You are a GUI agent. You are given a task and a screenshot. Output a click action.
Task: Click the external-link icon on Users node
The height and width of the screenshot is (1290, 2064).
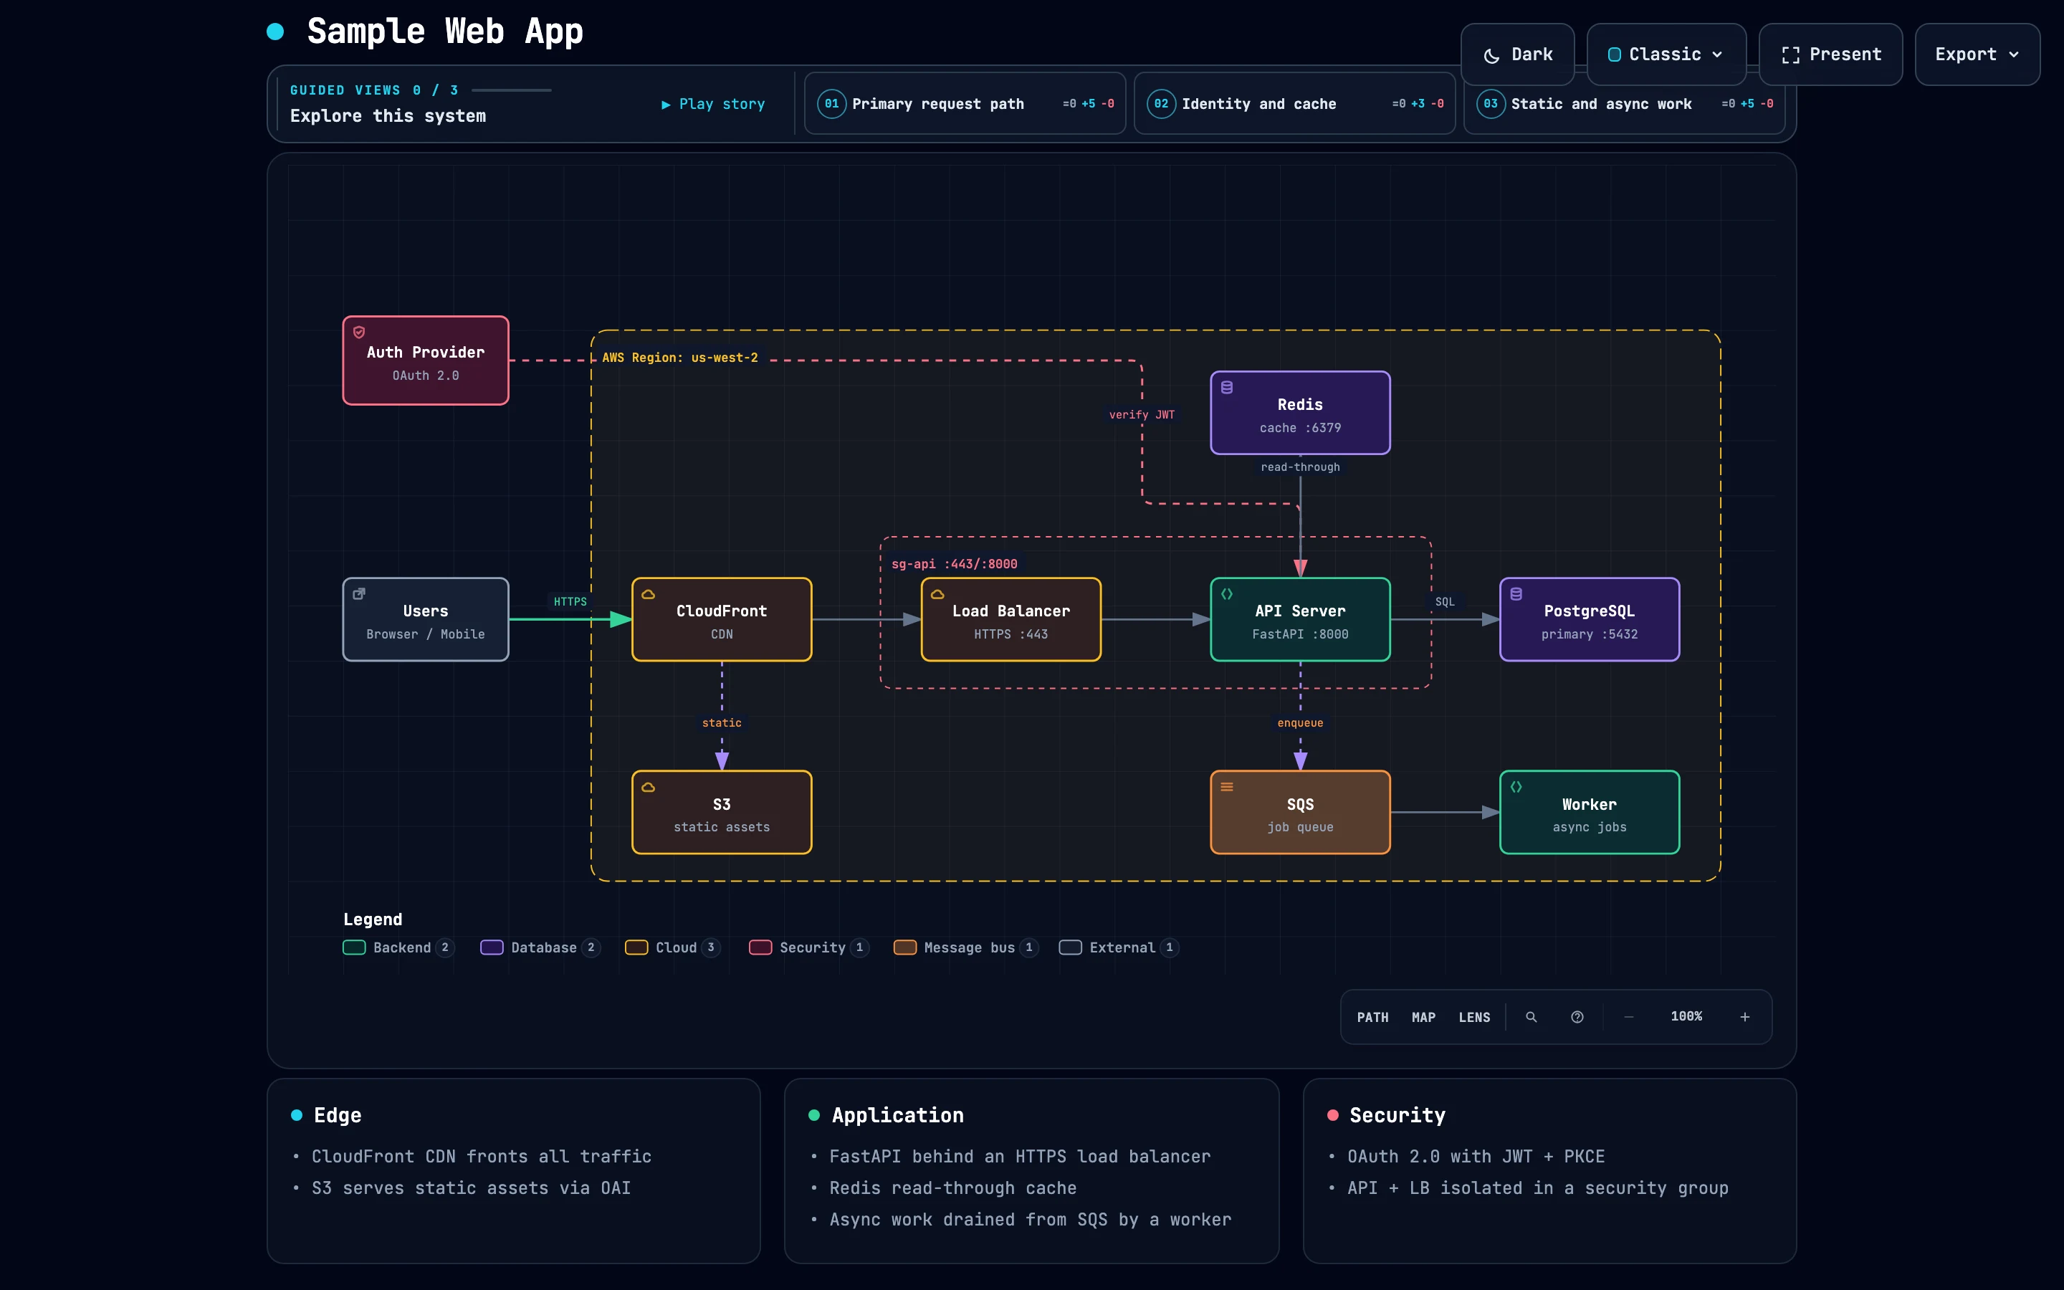(x=359, y=594)
